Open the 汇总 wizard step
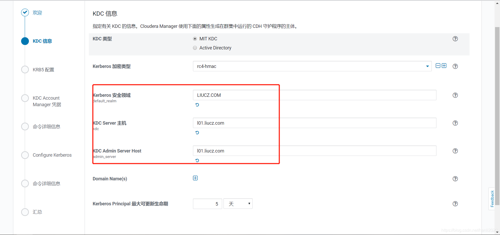 (37, 212)
